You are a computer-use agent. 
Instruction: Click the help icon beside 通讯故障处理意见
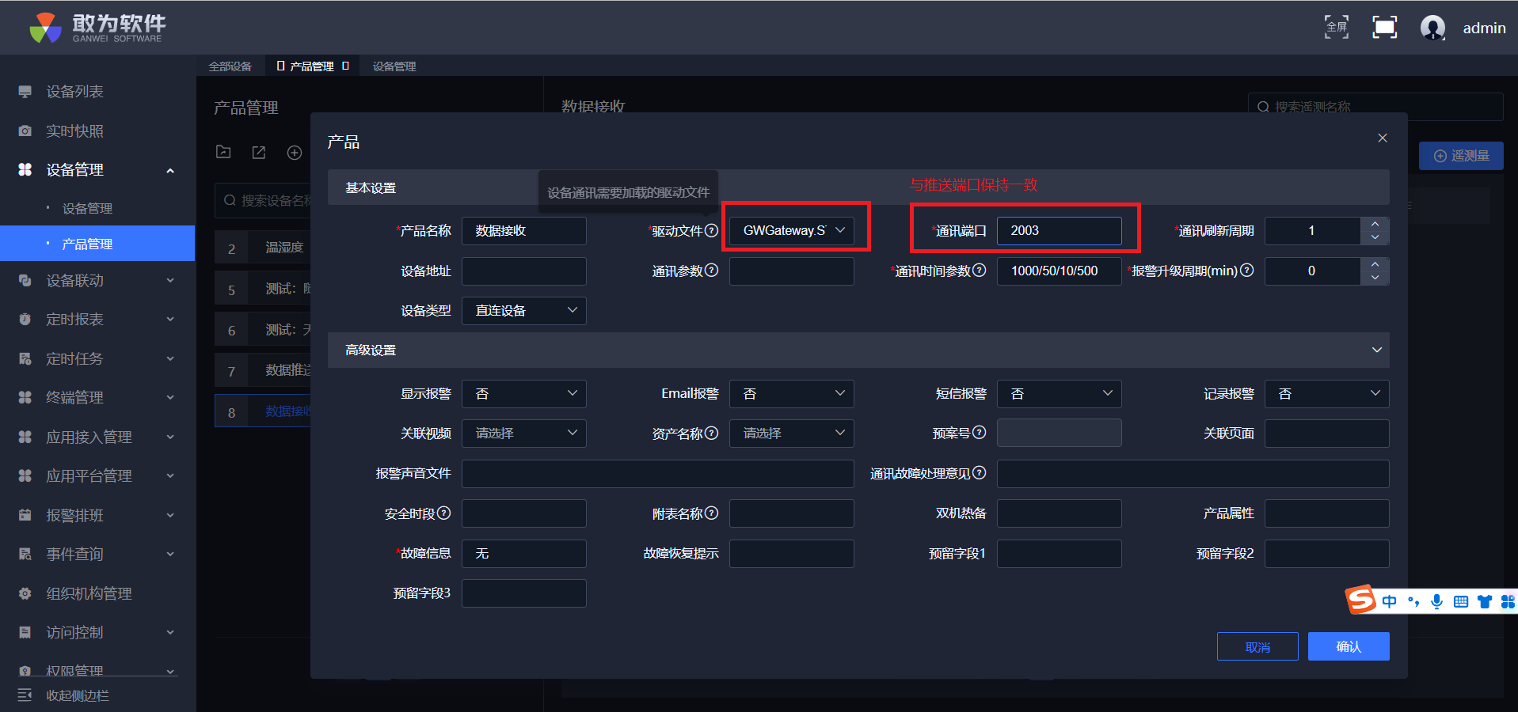(x=979, y=473)
